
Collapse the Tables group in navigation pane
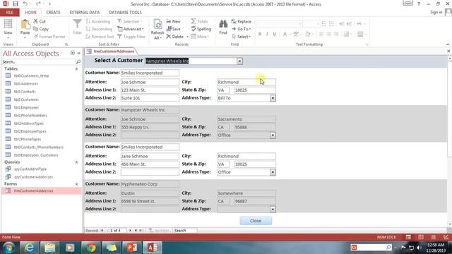pos(76,69)
